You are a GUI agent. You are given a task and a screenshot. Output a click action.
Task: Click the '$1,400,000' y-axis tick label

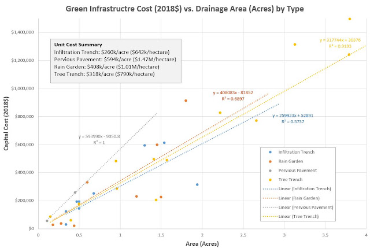click(x=23, y=32)
